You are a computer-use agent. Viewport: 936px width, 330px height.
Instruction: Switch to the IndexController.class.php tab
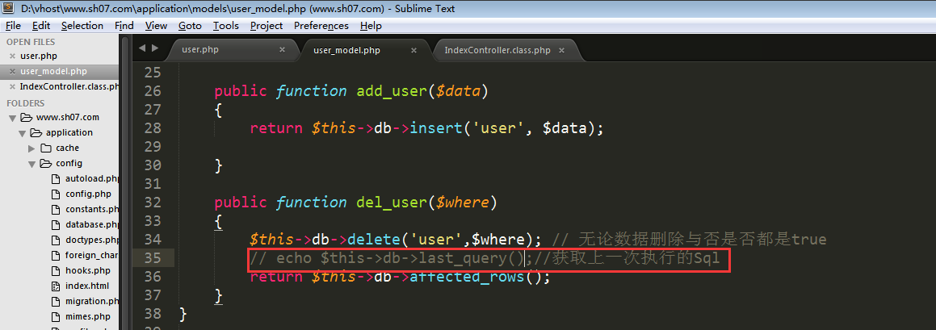(x=497, y=50)
